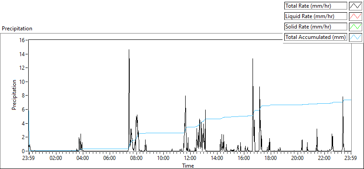This screenshot has width=364, height=169.
Task: Click the left 23:59 start time label
Action: click(29, 159)
